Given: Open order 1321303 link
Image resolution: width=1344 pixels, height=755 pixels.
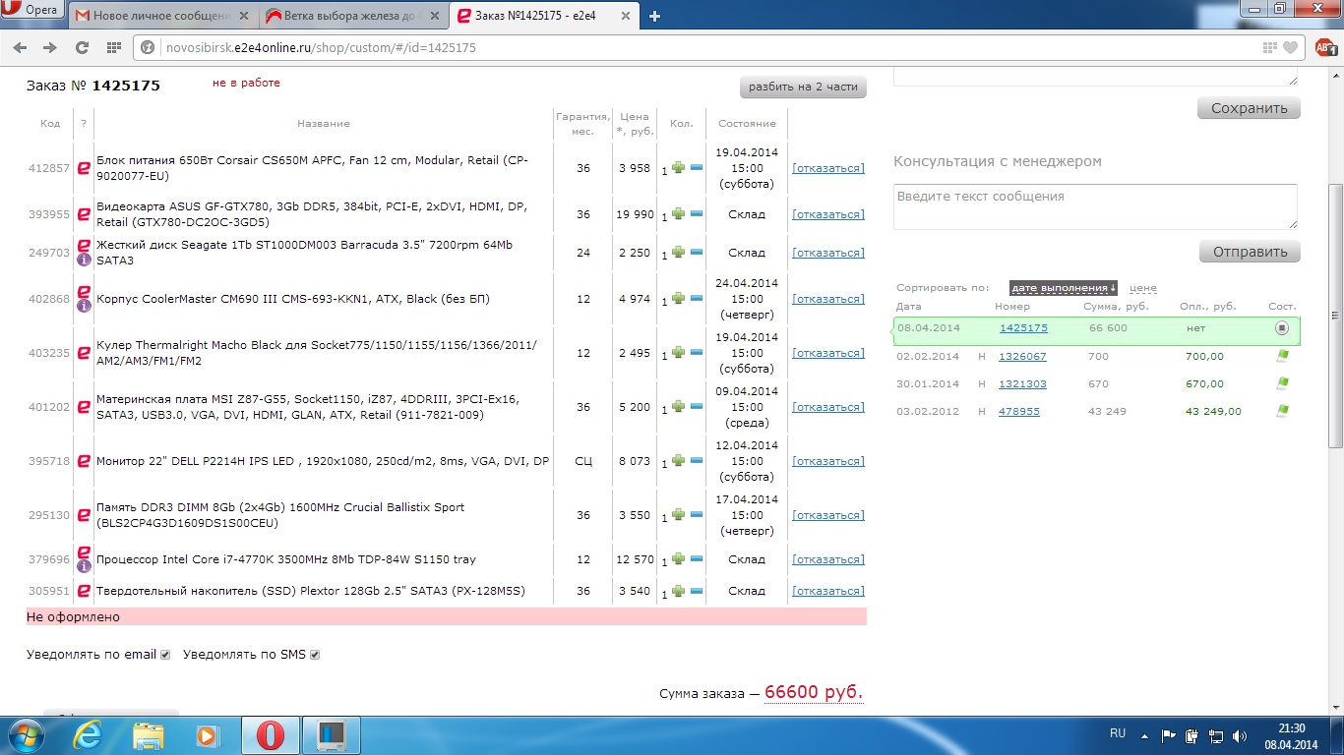Looking at the screenshot, I should click(x=1023, y=383).
